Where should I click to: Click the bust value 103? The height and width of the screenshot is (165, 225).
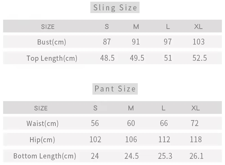tap(198, 42)
